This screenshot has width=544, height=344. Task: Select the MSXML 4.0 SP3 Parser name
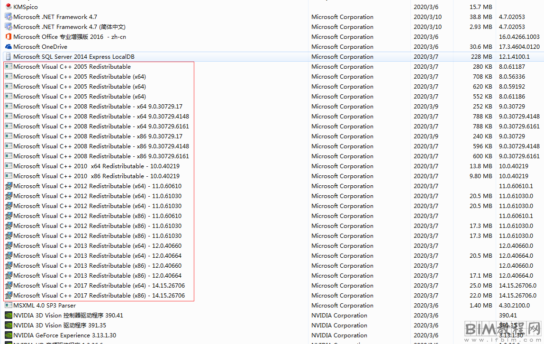click(x=45, y=306)
